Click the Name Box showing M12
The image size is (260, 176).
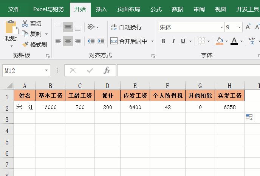[23, 71]
